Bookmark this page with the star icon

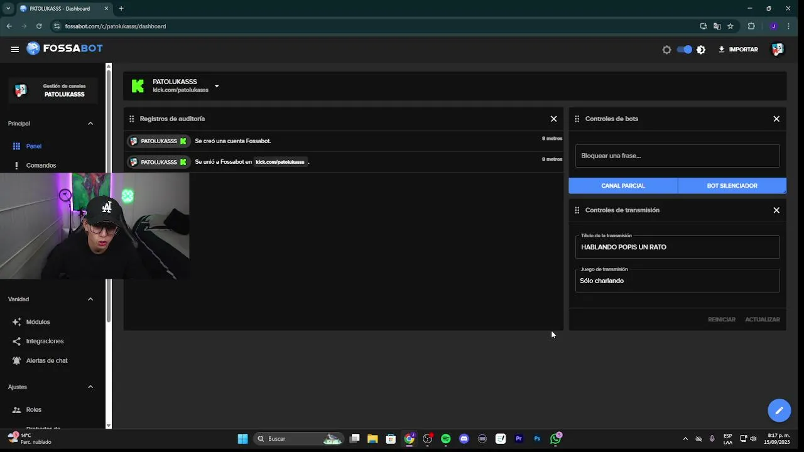(x=730, y=26)
